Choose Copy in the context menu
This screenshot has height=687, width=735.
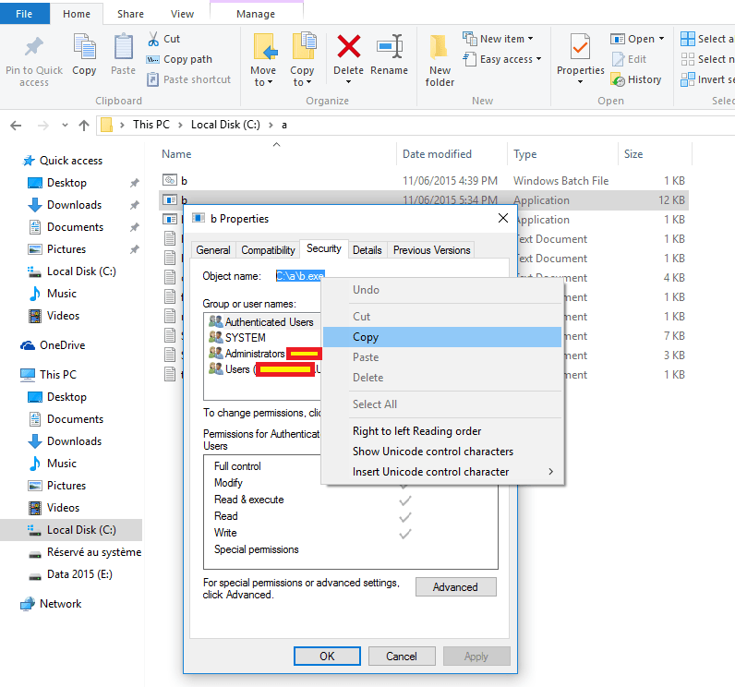442,337
